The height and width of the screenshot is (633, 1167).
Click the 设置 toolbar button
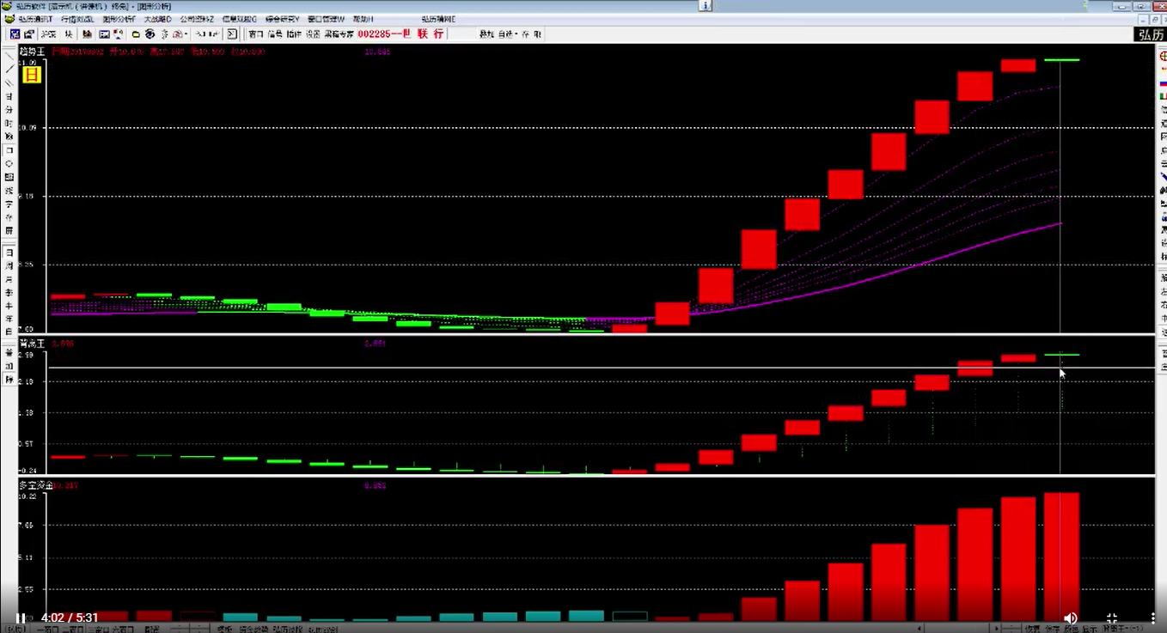click(313, 34)
